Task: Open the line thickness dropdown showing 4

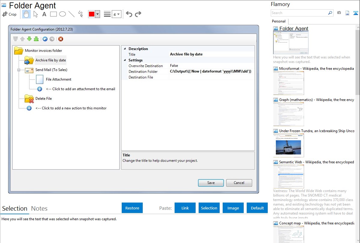Action: [x=116, y=14]
